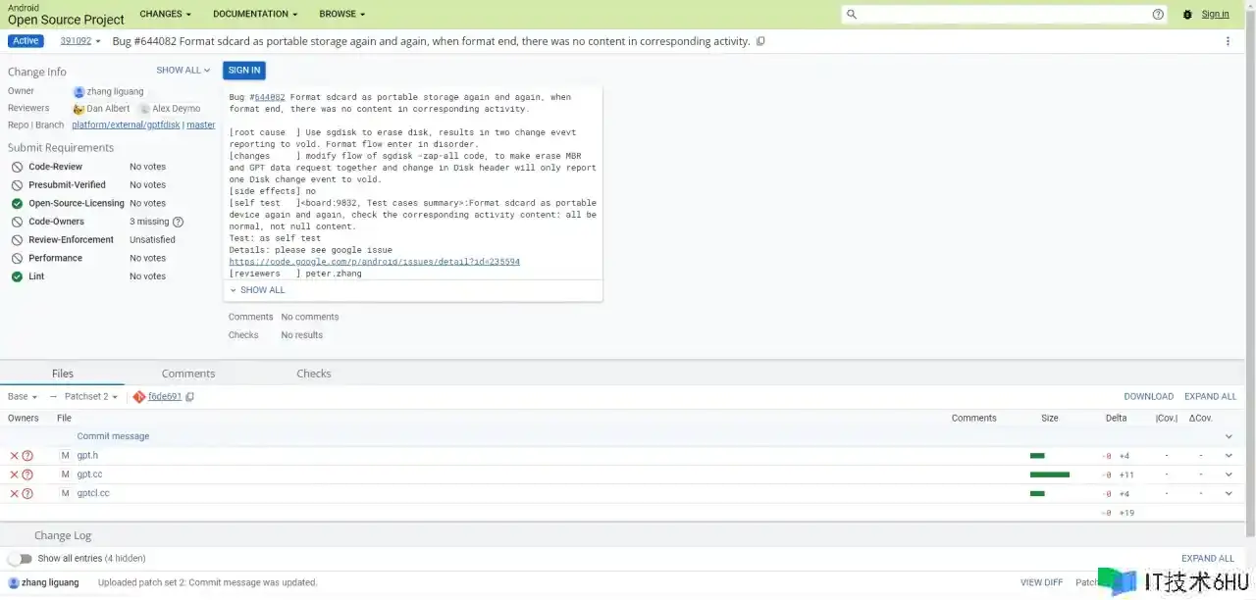The width and height of the screenshot is (1256, 600).
Task: Click modified status badge for gpt.h
Action: [x=65, y=456]
